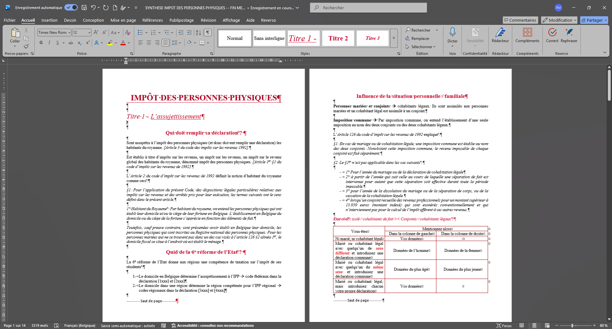612x329 pixels.
Task: Switch to the Références tab
Action: pos(153,20)
